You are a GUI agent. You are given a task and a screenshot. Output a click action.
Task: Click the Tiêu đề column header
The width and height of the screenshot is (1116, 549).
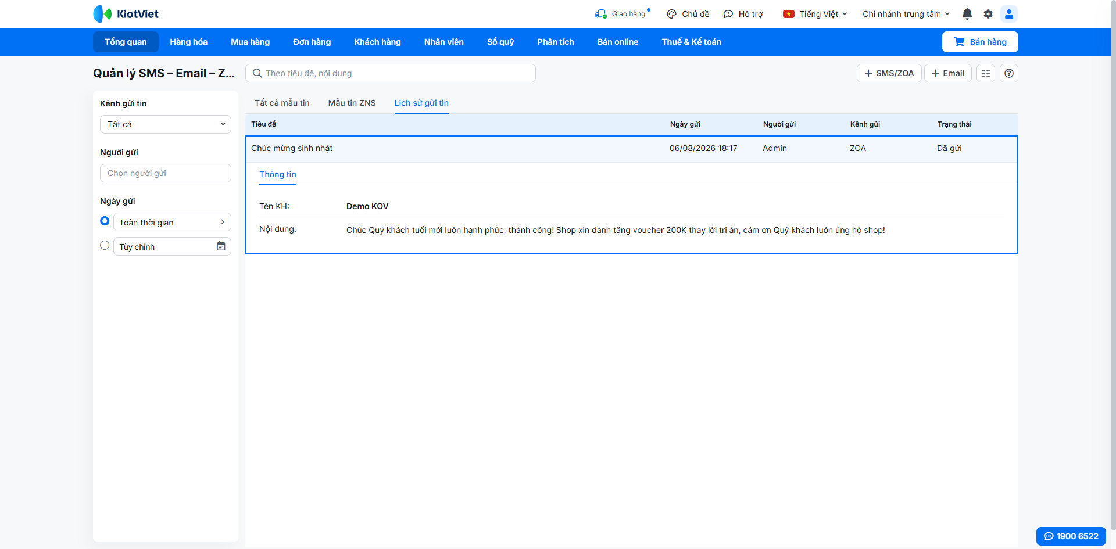[x=263, y=124]
